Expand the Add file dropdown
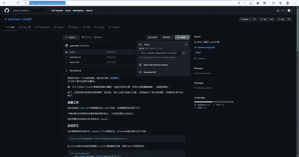The image size is (299, 157). point(167,37)
